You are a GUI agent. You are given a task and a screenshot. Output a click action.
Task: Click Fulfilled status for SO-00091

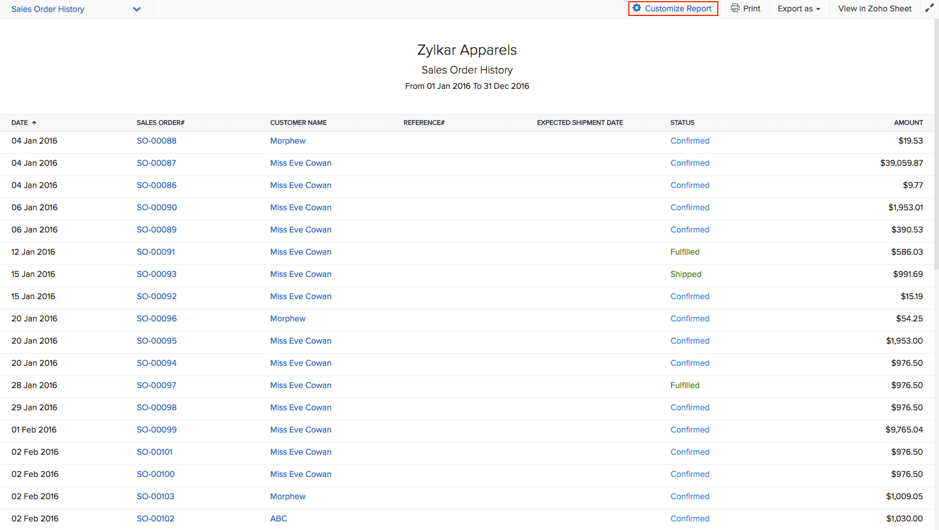click(x=685, y=252)
